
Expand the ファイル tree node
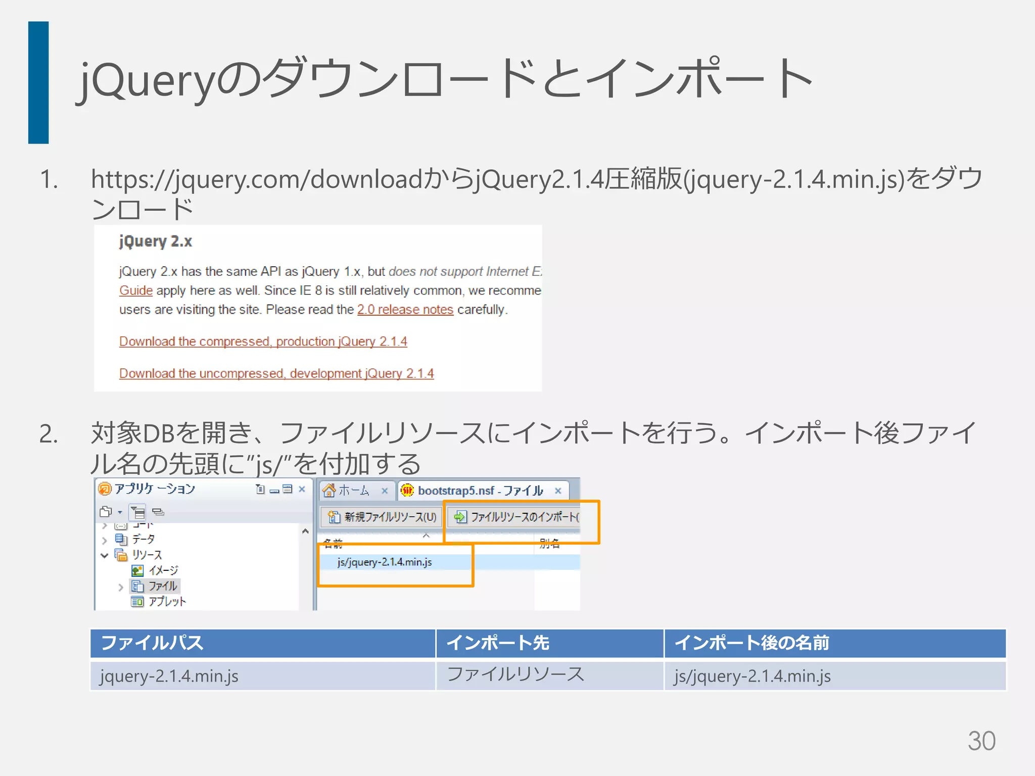click(121, 587)
